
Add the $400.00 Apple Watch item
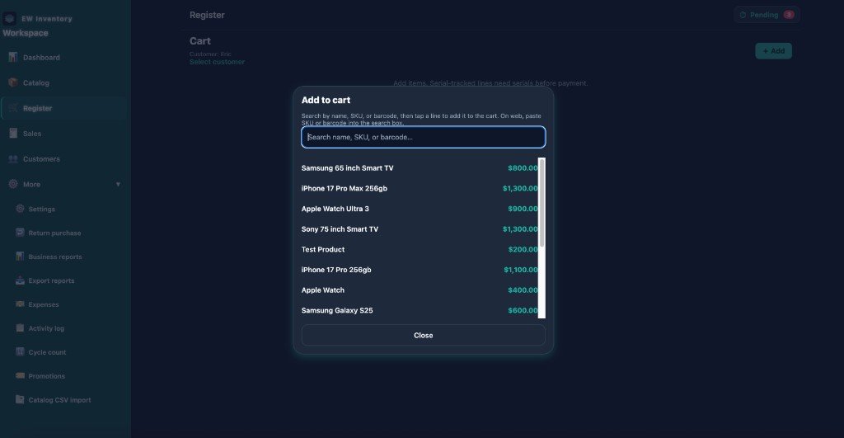pyautogui.click(x=420, y=290)
